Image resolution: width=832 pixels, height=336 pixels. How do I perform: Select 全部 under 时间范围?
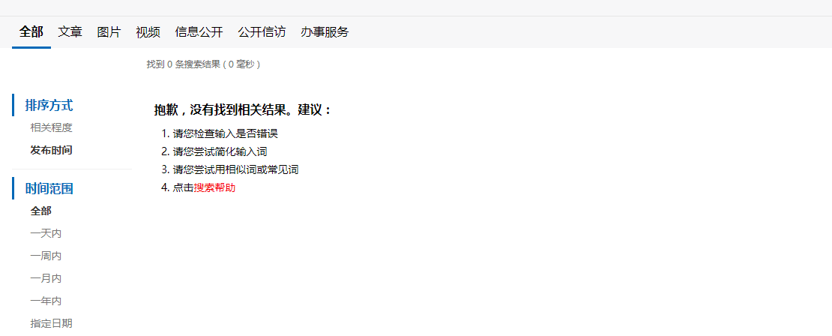point(41,211)
